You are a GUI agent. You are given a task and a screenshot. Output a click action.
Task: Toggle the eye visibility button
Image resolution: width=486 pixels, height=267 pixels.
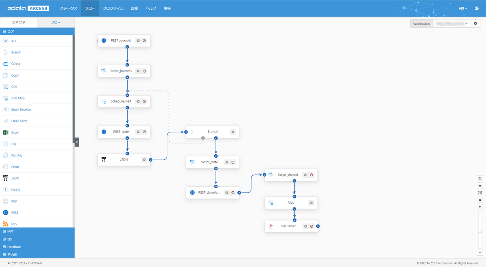(480, 186)
